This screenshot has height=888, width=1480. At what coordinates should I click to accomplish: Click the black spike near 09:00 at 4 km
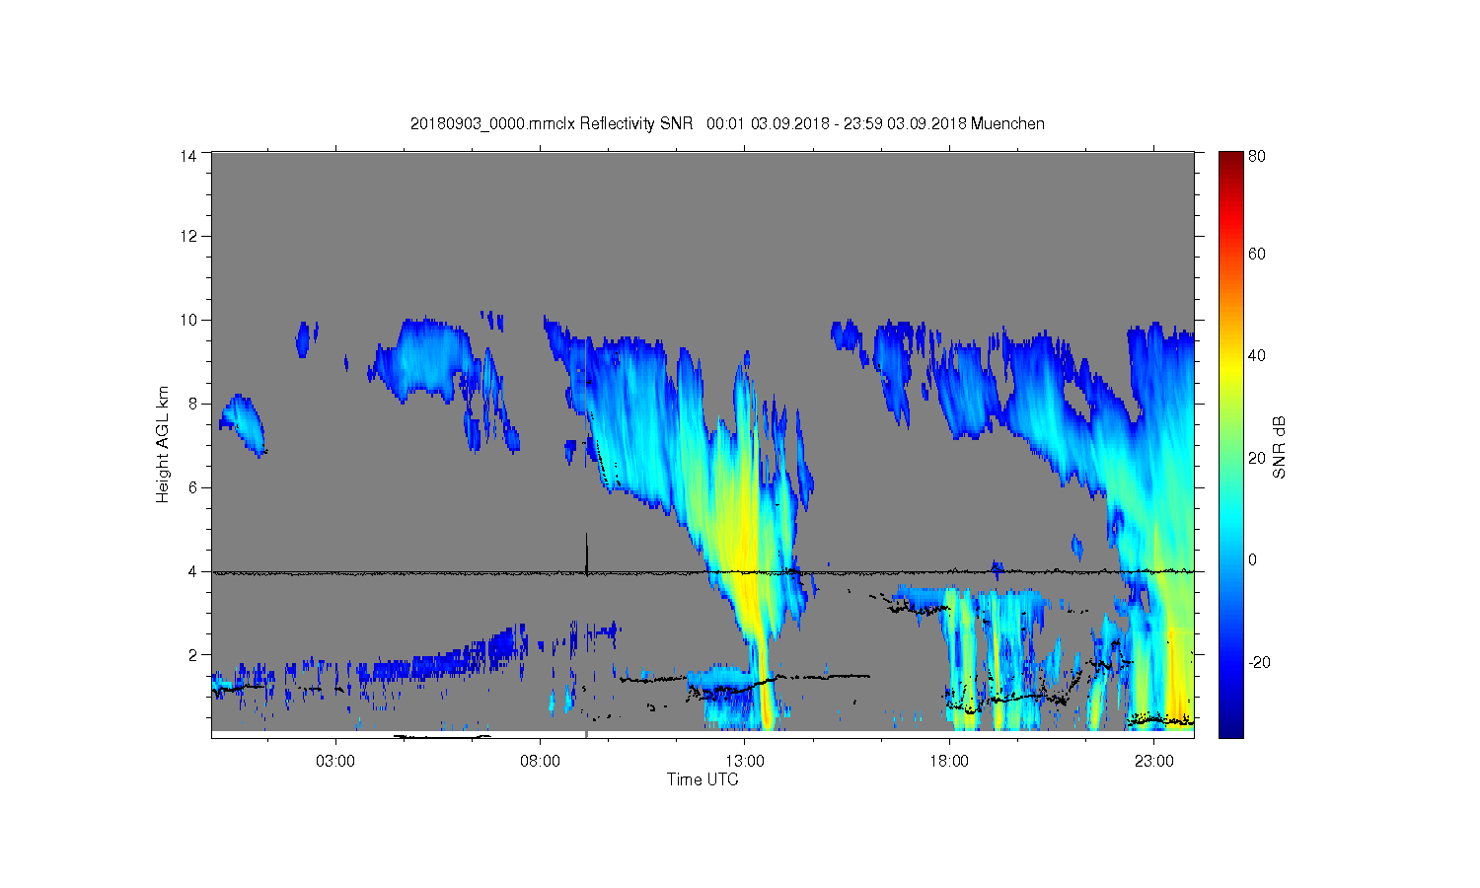coord(587,554)
